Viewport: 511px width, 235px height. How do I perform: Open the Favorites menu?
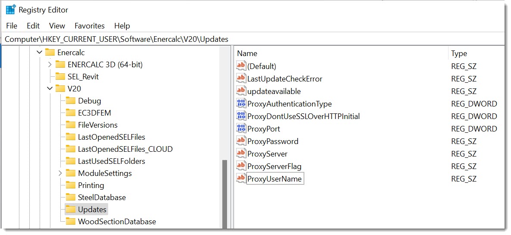coord(90,26)
